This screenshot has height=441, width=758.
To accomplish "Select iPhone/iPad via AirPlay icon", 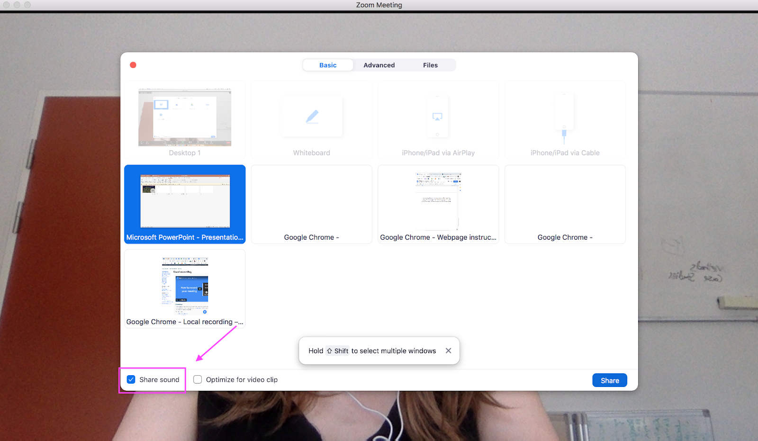I will [438, 117].
